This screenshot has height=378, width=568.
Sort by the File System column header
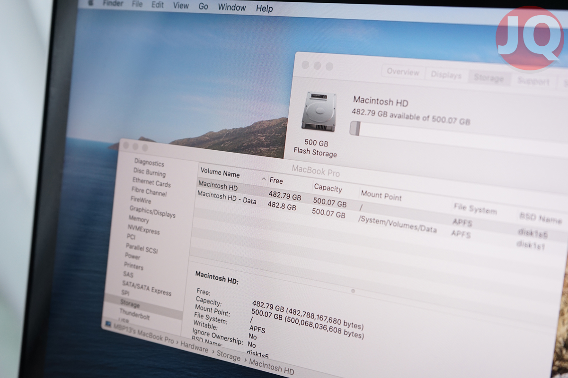pyautogui.click(x=475, y=209)
